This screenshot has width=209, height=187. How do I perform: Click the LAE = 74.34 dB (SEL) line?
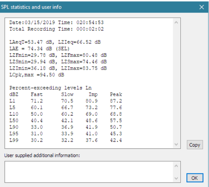pos(39,48)
